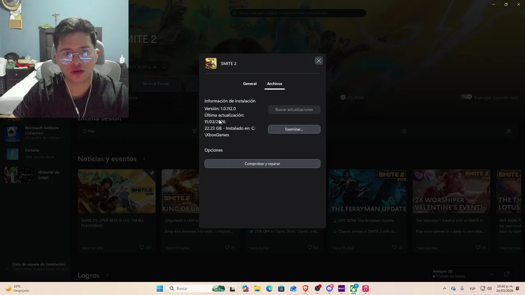
Task: Open Xbox app taskbar icon
Action: (354, 288)
